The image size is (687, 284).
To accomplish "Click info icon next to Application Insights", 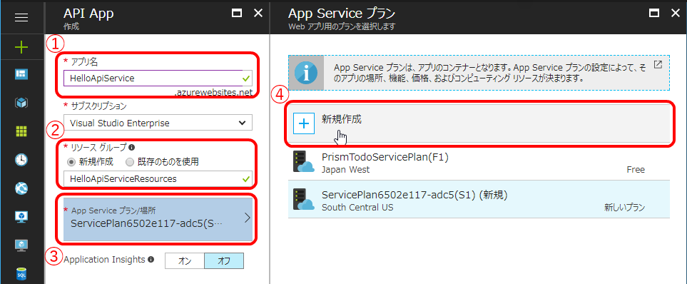I will point(151,260).
